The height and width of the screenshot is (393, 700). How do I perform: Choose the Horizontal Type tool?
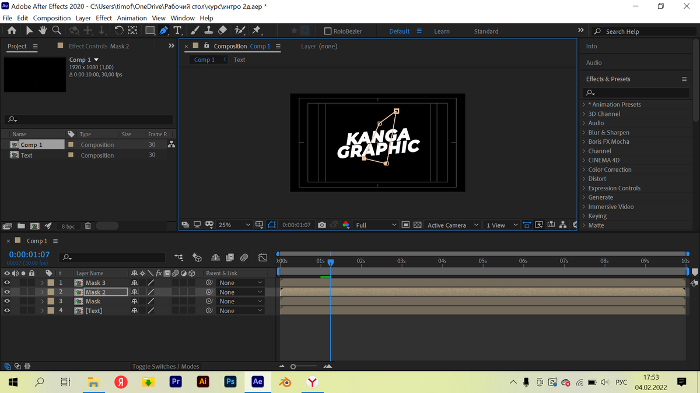pyautogui.click(x=177, y=30)
